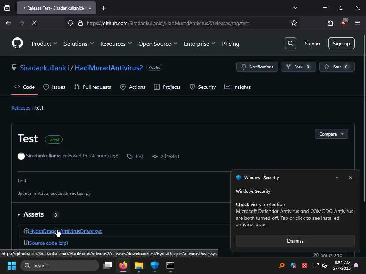Image resolution: width=366 pixels, height=274 pixels.
Task: Click the taskbar Search box
Action: pyautogui.click(x=60, y=265)
